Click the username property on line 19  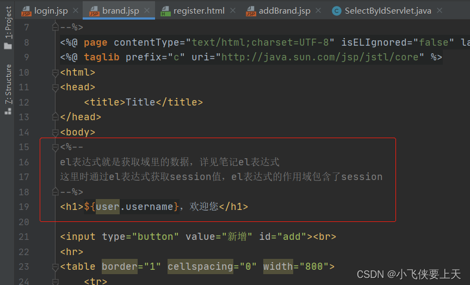click(149, 207)
